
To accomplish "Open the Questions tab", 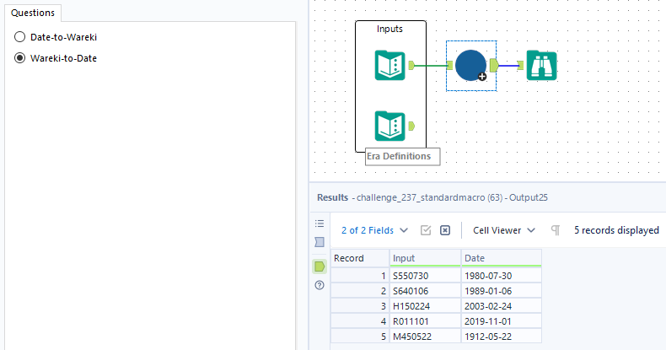I will [x=33, y=13].
